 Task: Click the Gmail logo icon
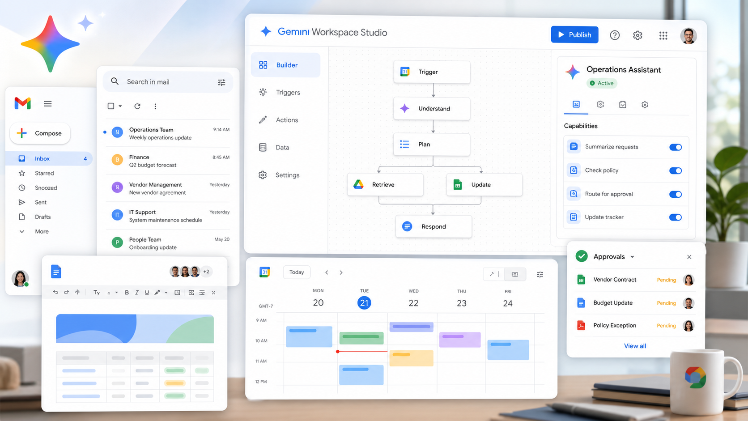[x=22, y=103]
